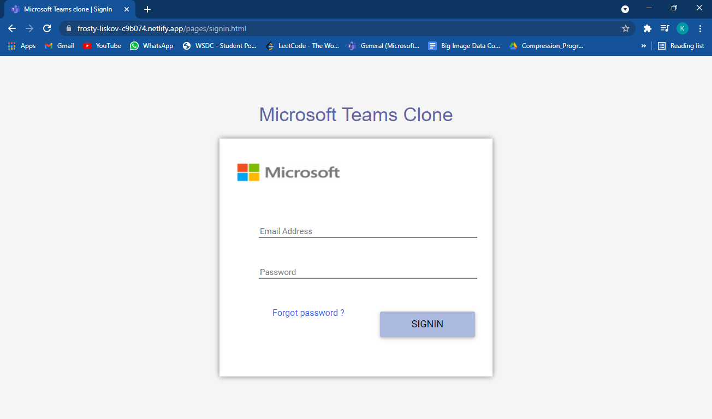
Task: Open a new browser tab
Action: [147, 9]
